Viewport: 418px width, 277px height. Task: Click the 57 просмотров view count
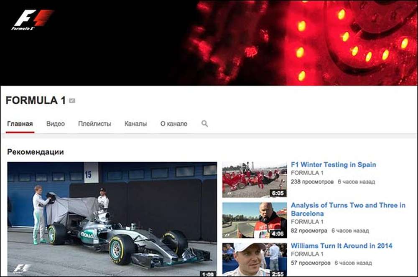(x=311, y=263)
